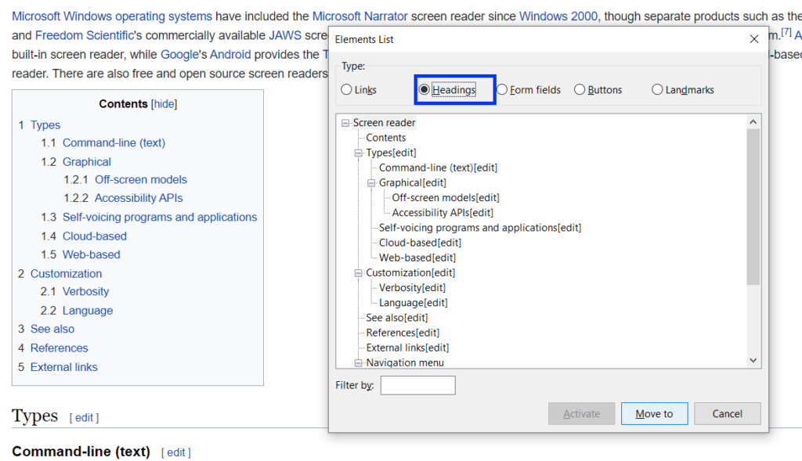Open Types in the contents box
This screenshot has width=802, height=461.
(x=45, y=125)
